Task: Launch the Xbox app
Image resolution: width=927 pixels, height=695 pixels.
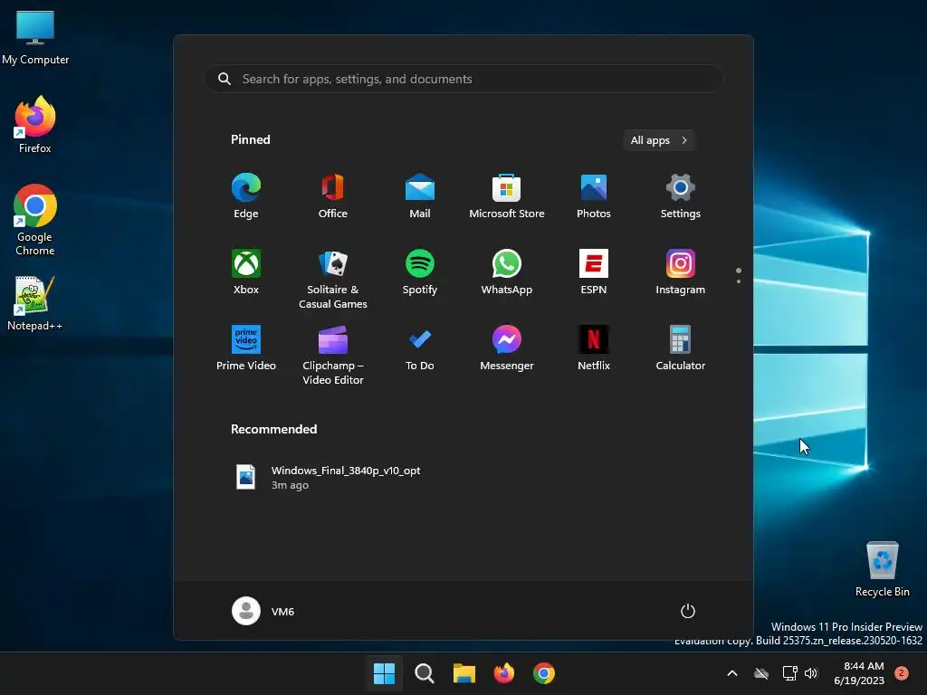Action: [x=246, y=272]
